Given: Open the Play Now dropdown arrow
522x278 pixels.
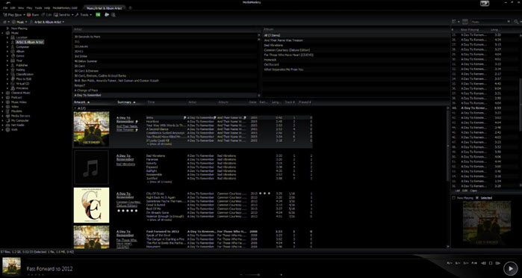Looking at the screenshot, I should (x=25, y=15).
